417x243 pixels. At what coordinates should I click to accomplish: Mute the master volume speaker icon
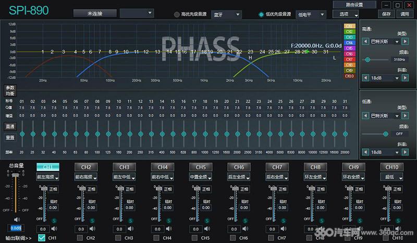point(17,220)
